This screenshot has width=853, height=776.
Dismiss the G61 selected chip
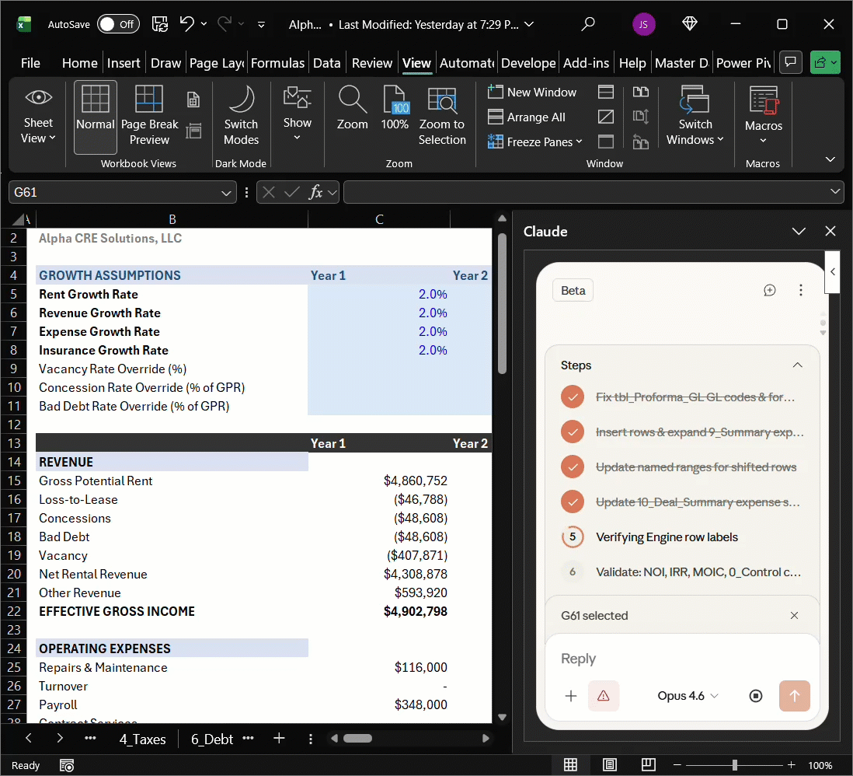[x=794, y=615]
